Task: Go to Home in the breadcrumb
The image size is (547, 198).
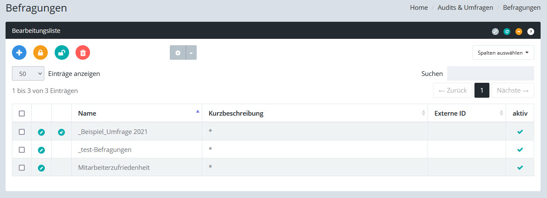Action: tap(419, 8)
